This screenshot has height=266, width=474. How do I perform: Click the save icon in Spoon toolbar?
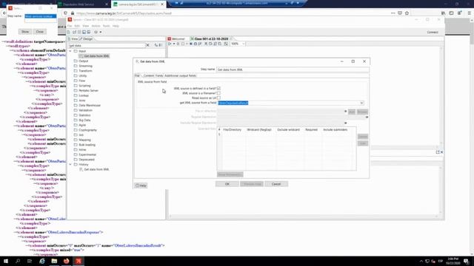[x=84, y=32]
